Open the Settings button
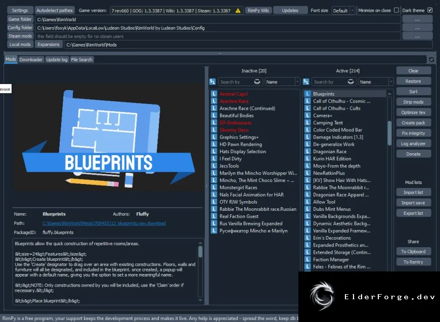440x322 pixels. pos(20,11)
